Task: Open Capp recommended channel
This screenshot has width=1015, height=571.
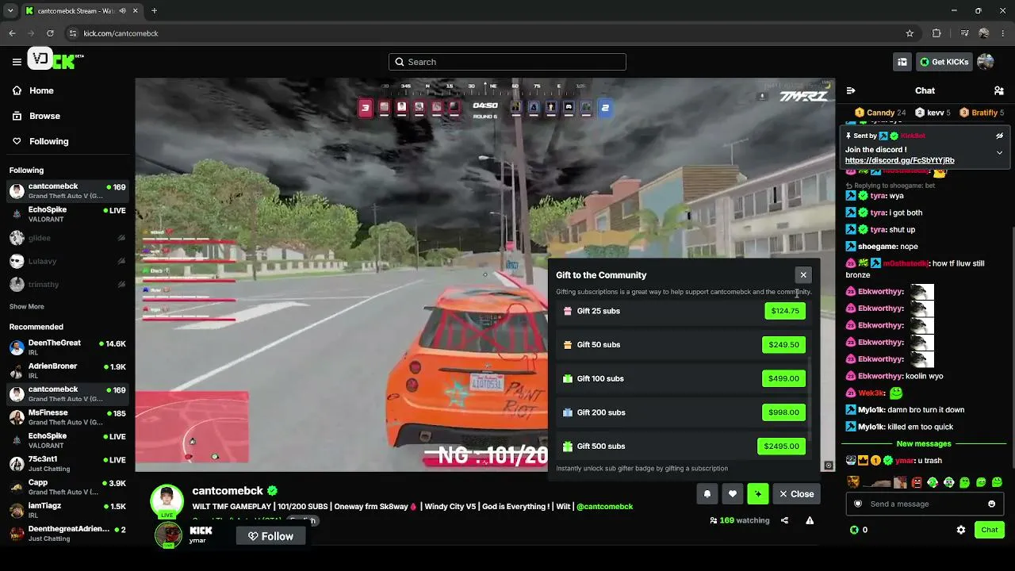Action: pos(67,487)
